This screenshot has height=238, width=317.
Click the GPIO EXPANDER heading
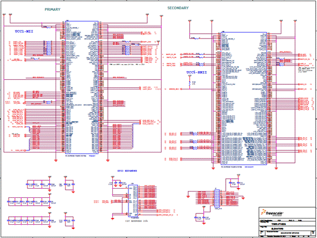[127, 171]
